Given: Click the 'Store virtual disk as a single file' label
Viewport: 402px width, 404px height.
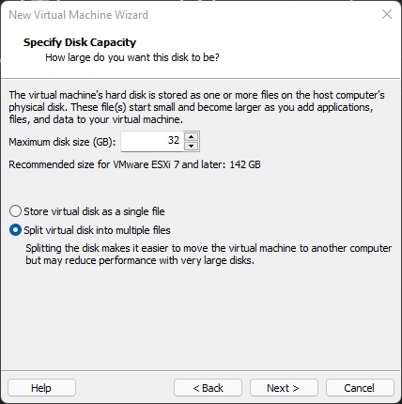Looking at the screenshot, I should tap(94, 211).
